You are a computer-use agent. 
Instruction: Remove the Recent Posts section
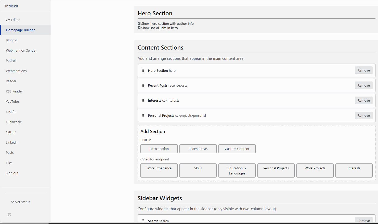click(x=363, y=86)
